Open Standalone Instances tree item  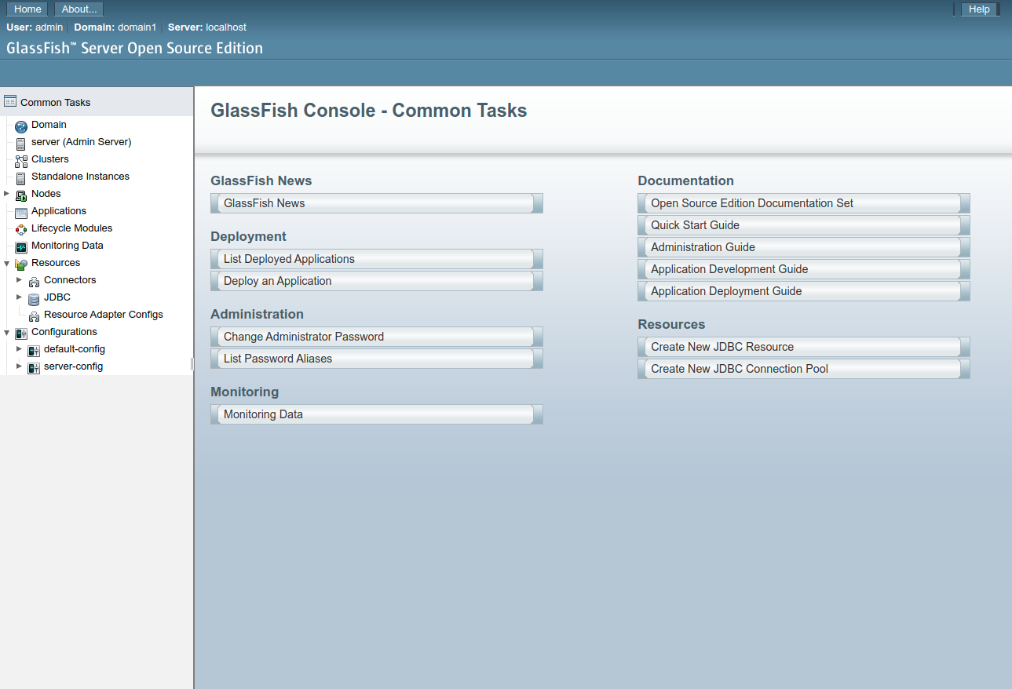[80, 176]
